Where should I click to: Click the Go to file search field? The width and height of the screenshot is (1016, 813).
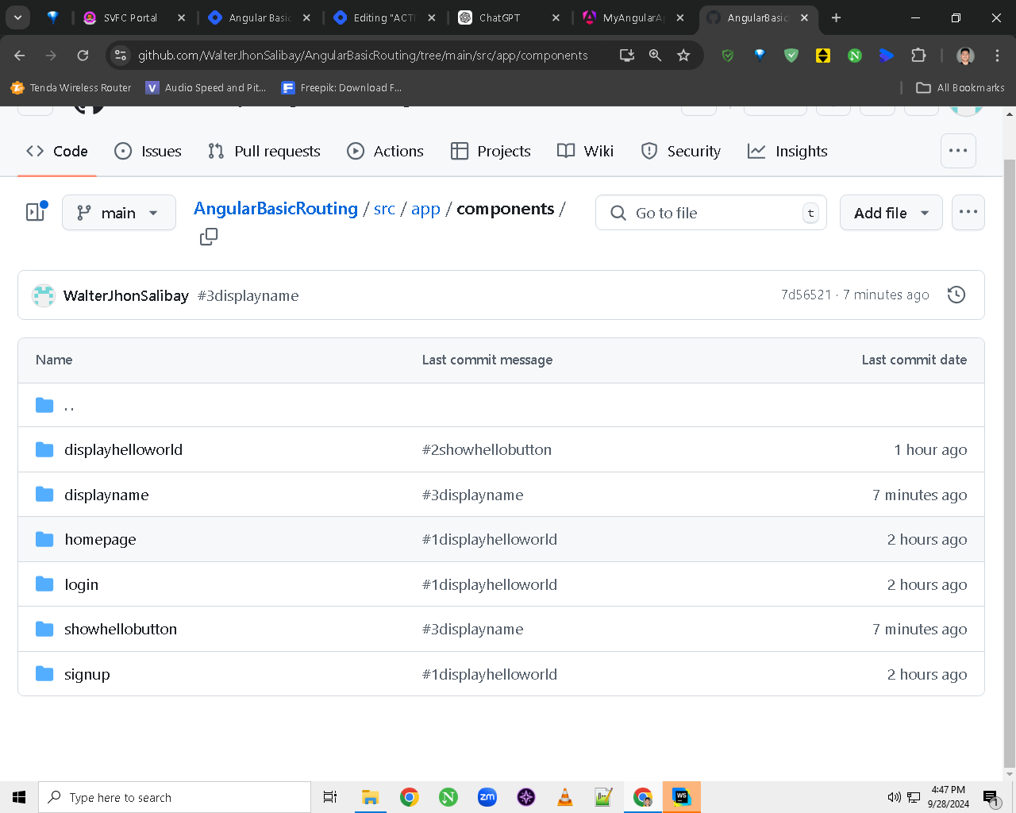tap(711, 213)
